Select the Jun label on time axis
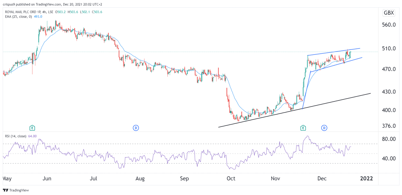402x195 pixels. (x=47, y=178)
